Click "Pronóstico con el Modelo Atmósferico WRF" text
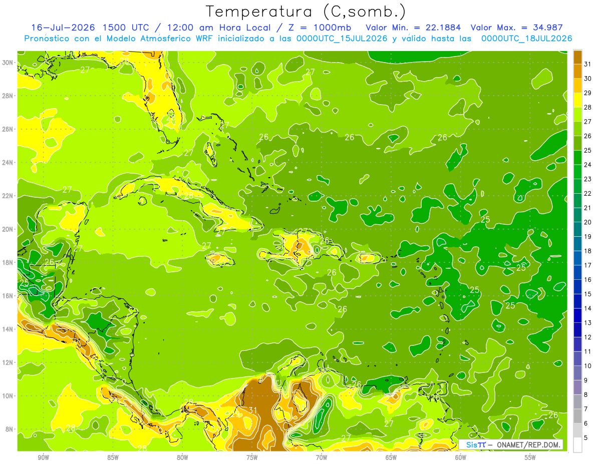Screen dimensions: 601x464 click(119, 39)
